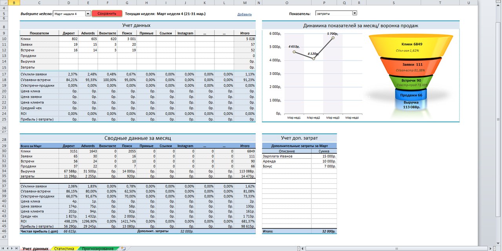Select the 5 700р. chart data point

coord(333,38)
